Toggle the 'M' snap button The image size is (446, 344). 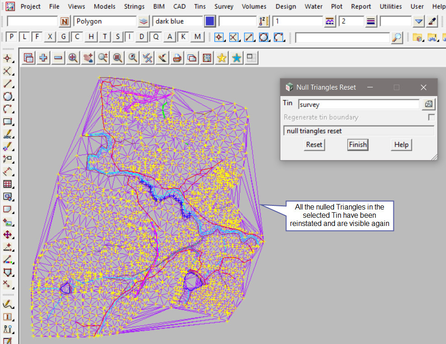click(197, 37)
